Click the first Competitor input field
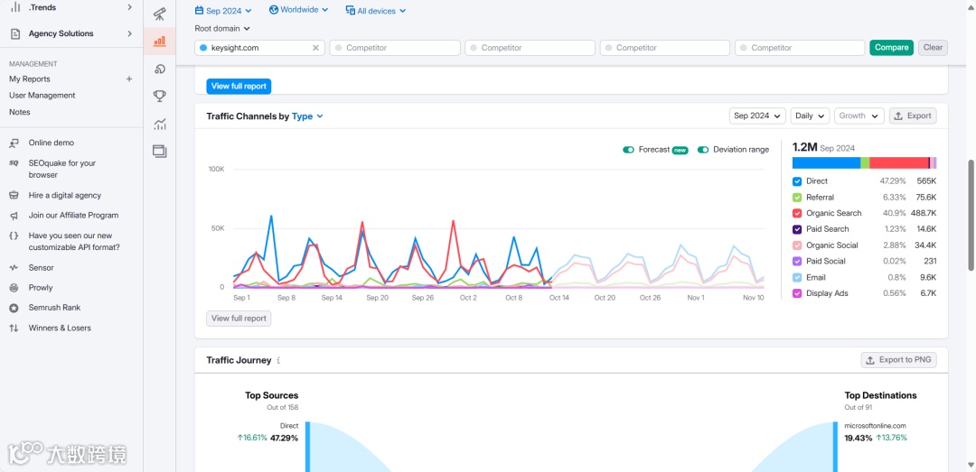Viewport: 976px width, 472px height. point(395,48)
